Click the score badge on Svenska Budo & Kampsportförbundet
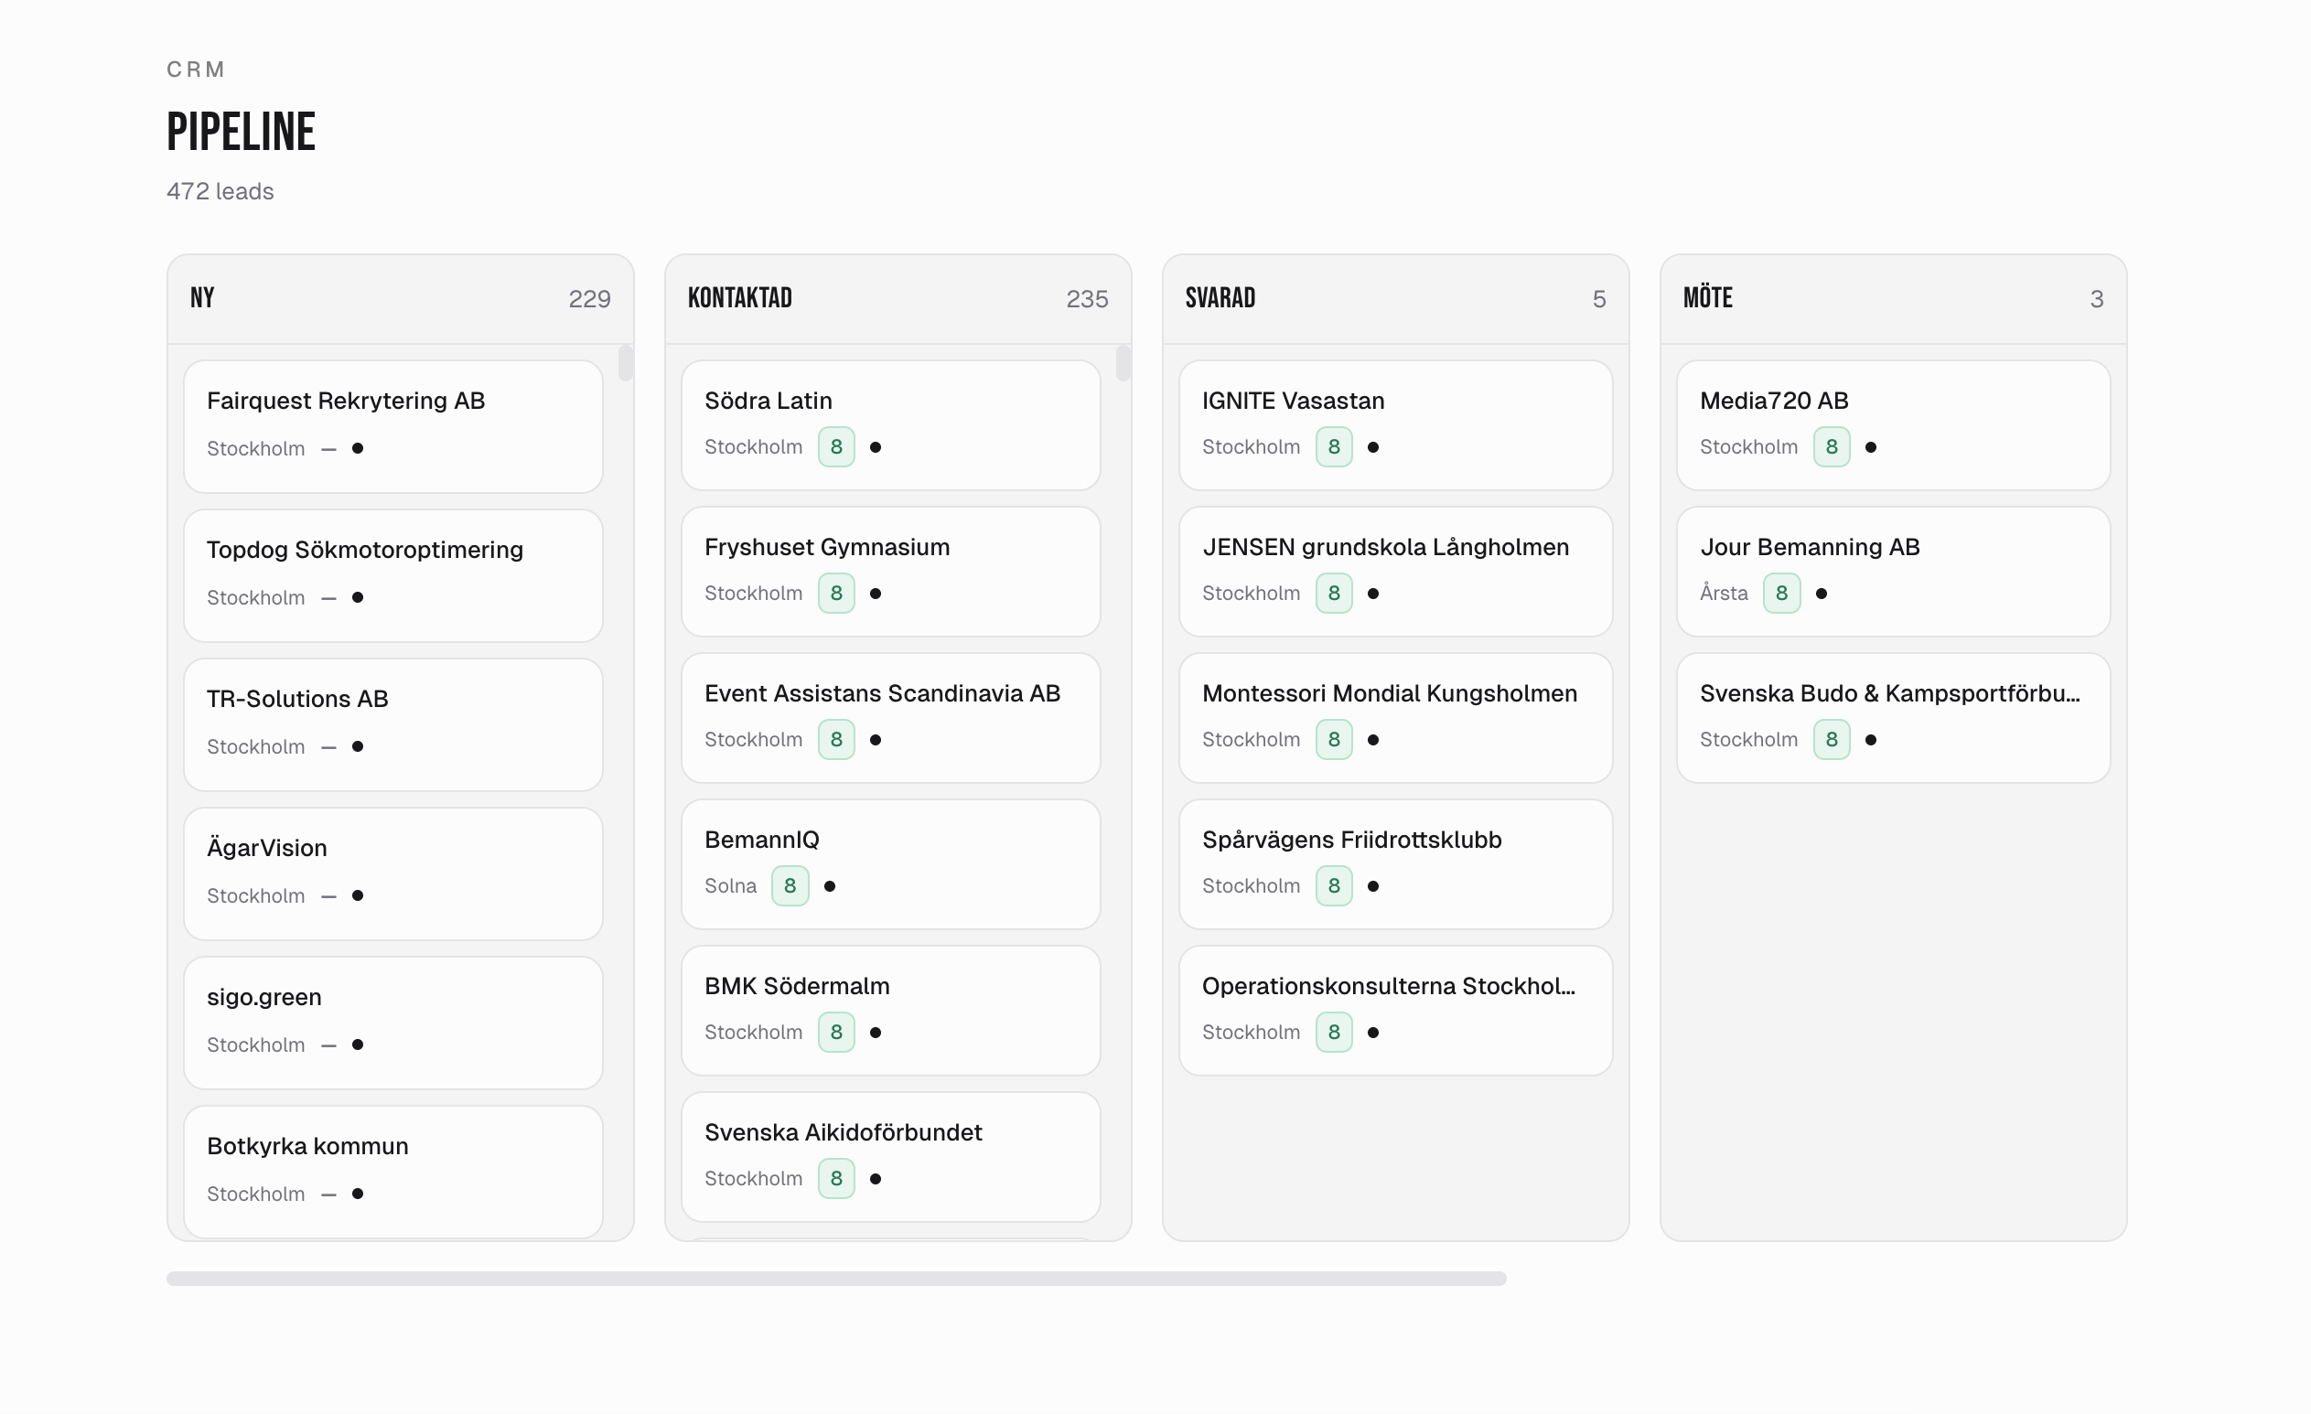 click(x=1832, y=739)
